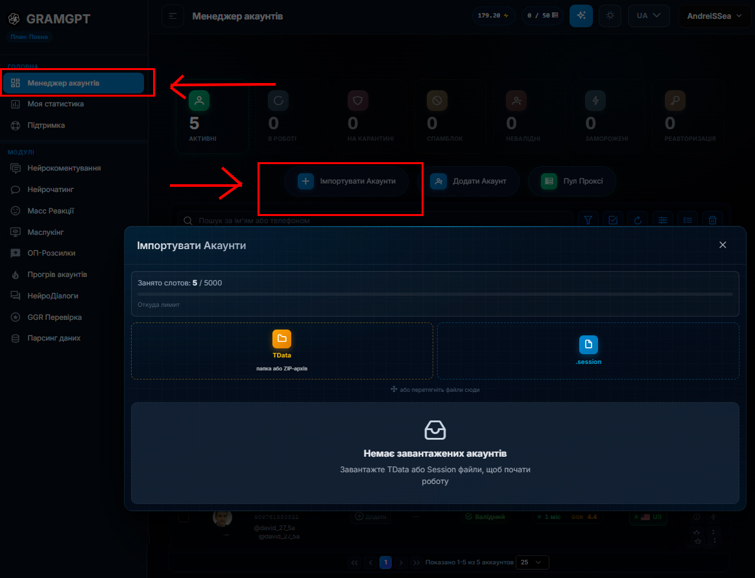Choose the .session file upload tile

(588, 351)
